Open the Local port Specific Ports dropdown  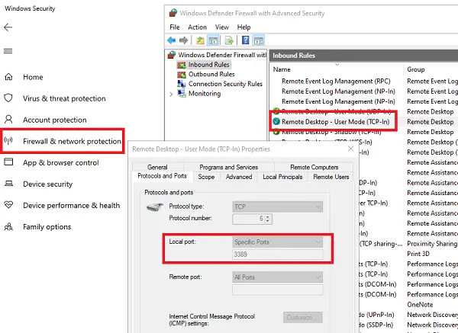278,242
